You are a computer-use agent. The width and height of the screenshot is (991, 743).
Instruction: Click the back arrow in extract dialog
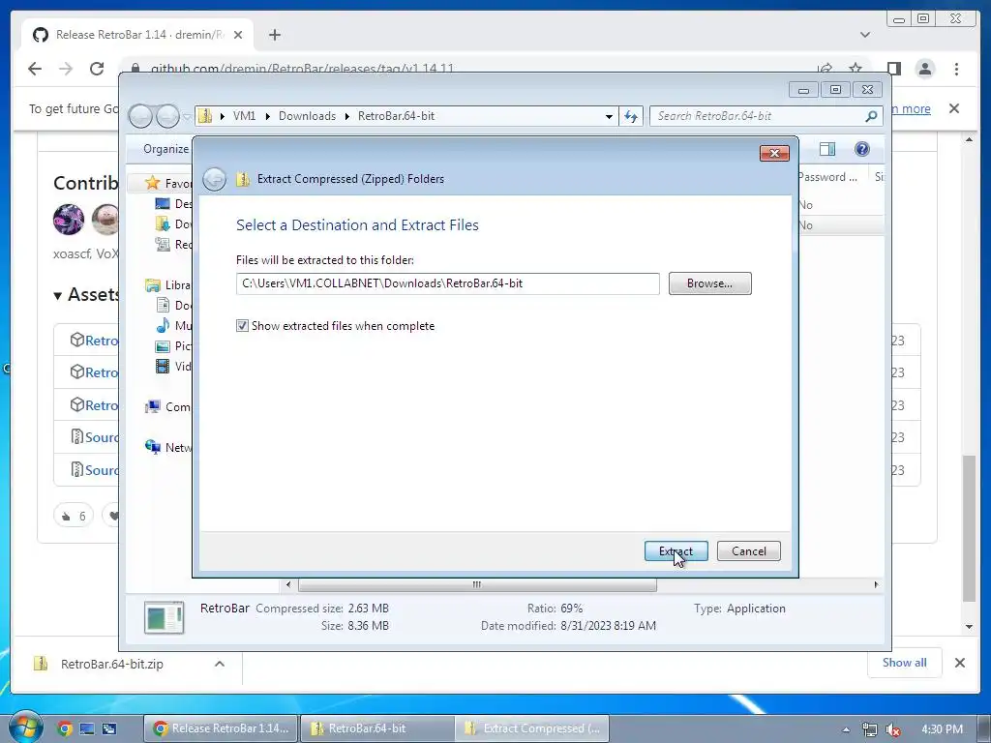(x=214, y=179)
